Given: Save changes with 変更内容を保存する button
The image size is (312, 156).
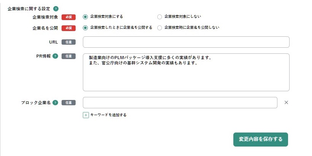Looking at the screenshot, I should [261, 140].
